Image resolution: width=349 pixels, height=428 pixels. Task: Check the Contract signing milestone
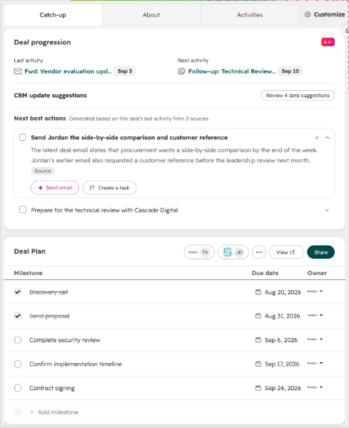point(18,388)
